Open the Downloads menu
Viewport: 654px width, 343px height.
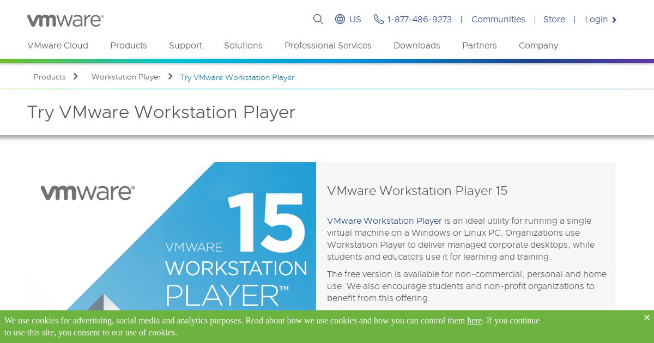point(417,46)
